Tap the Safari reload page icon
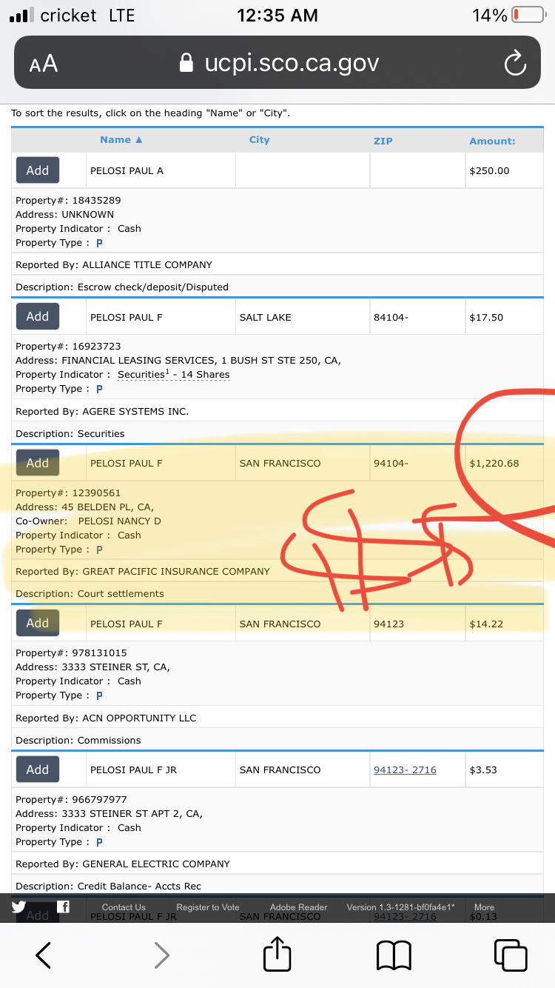 click(514, 64)
